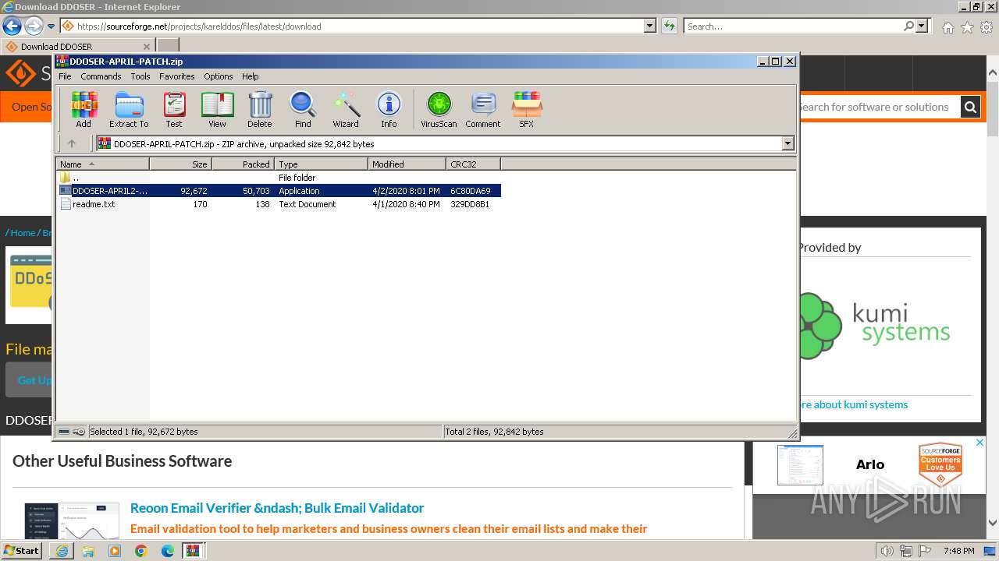
Task: Open Internet Explorer from taskbar
Action: 62,551
